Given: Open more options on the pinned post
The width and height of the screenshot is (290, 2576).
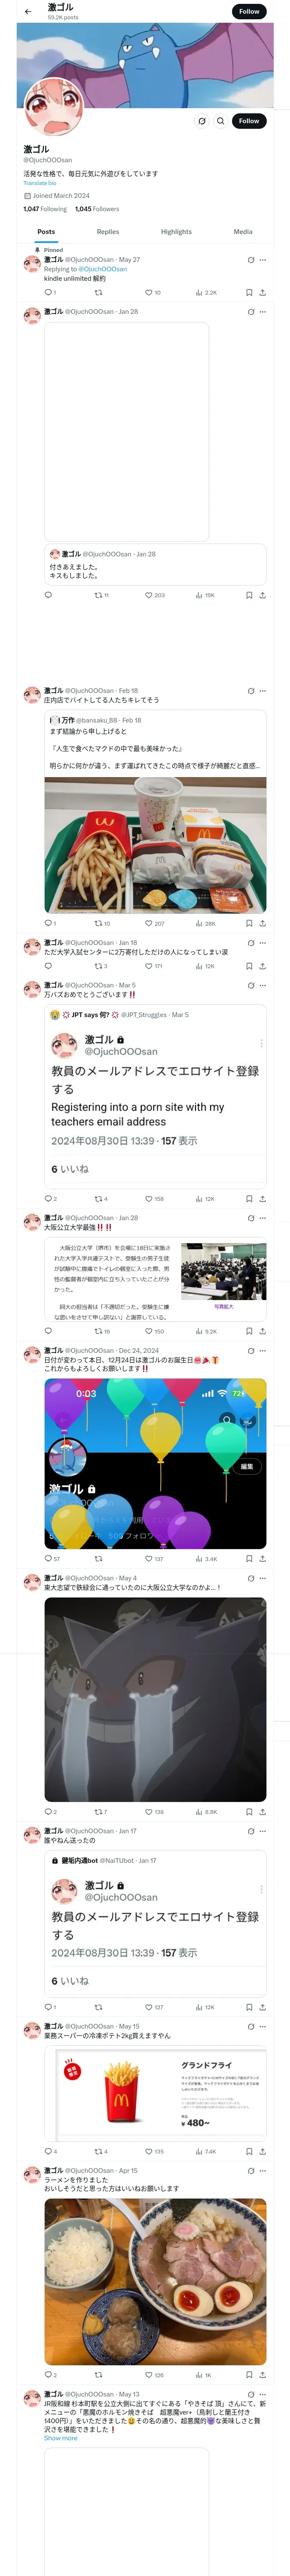Looking at the screenshot, I should point(263,260).
